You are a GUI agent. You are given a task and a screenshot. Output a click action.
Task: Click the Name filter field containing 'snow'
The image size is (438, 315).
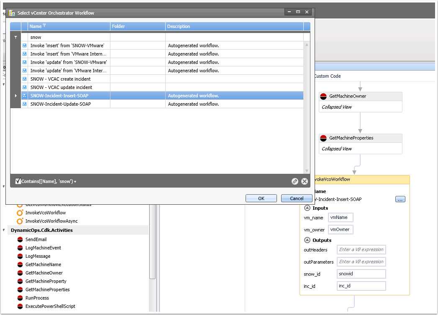tap(69, 37)
